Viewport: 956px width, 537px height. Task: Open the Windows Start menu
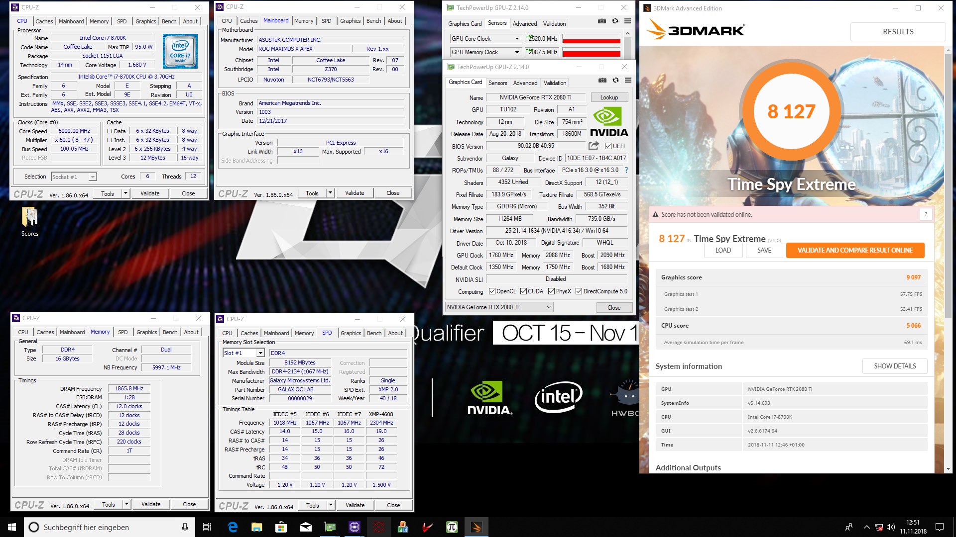click(12, 527)
